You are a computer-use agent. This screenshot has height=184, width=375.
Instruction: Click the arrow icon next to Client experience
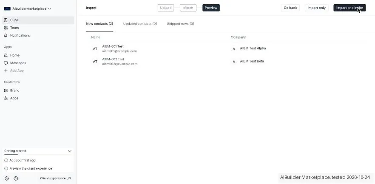point(69,178)
